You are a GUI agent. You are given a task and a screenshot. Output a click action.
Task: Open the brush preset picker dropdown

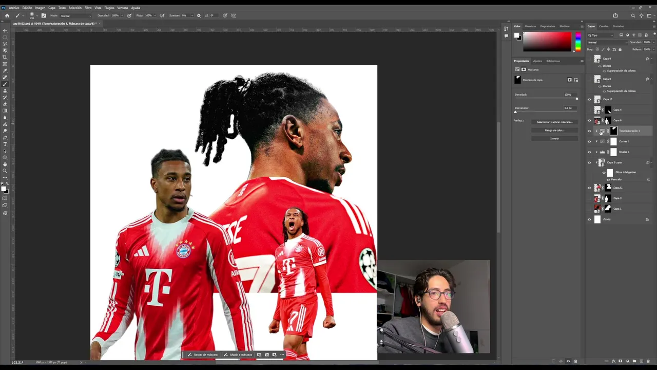(x=37, y=15)
